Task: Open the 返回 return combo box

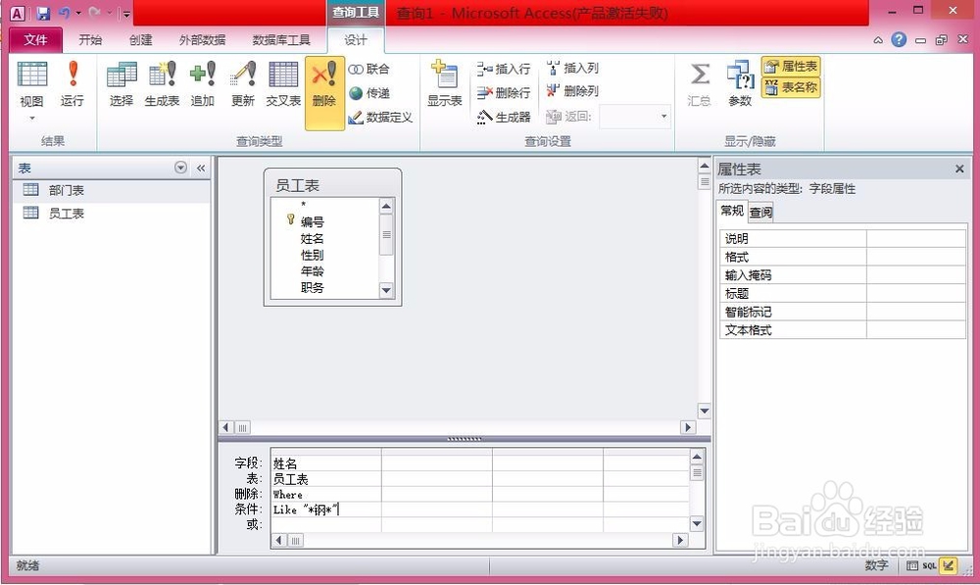Action: [635, 117]
